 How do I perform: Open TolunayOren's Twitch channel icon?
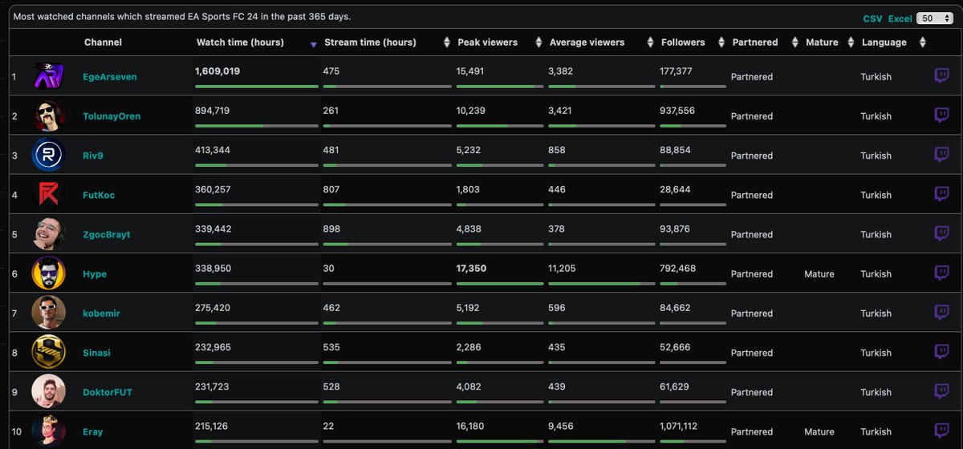click(x=942, y=115)
